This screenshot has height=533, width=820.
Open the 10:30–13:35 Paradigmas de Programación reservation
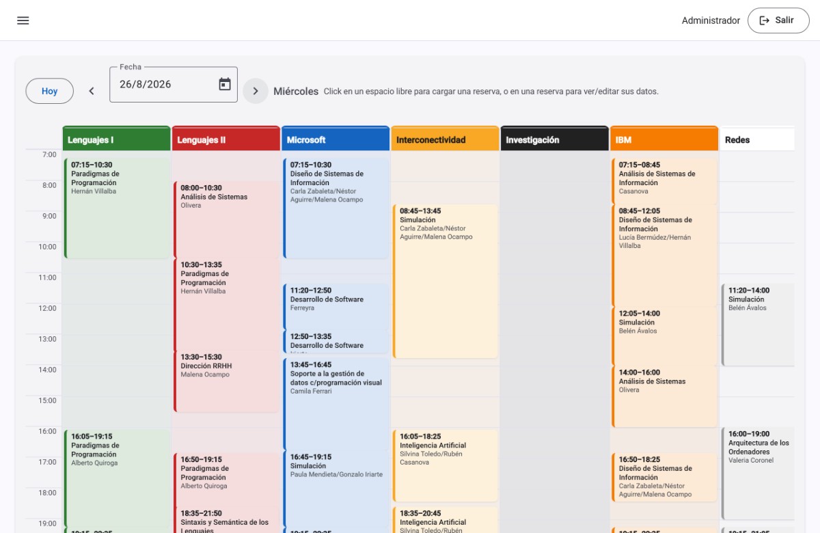(227, 305)
